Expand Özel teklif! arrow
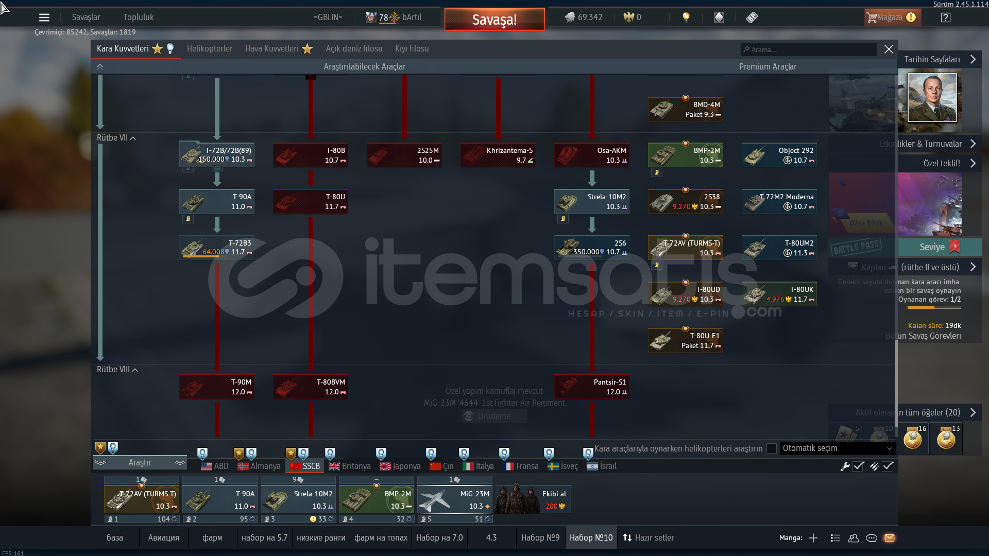 (x=973, y=164)
